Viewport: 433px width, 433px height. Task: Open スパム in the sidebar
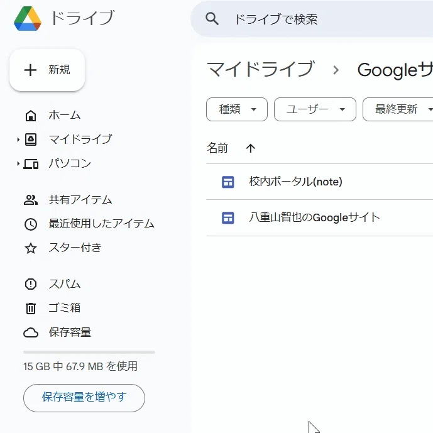[64, 284]
